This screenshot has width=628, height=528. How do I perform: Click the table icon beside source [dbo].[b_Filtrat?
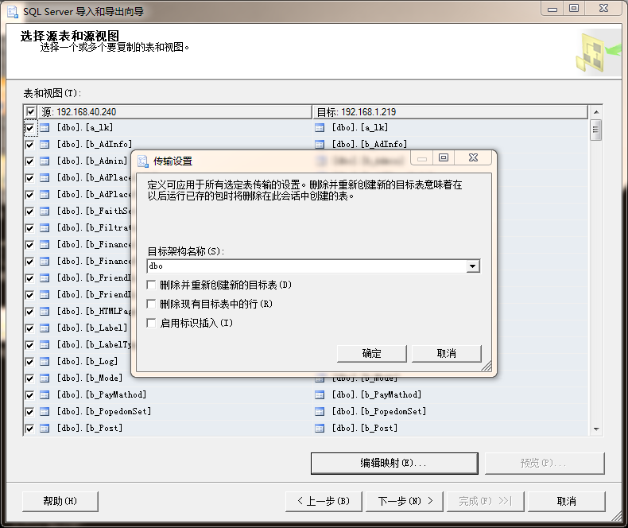coord(45,228)
